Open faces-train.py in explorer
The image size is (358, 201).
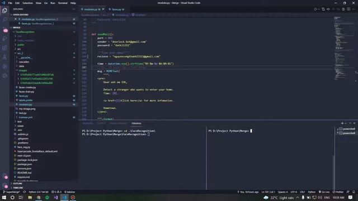[x=26, y=92]
